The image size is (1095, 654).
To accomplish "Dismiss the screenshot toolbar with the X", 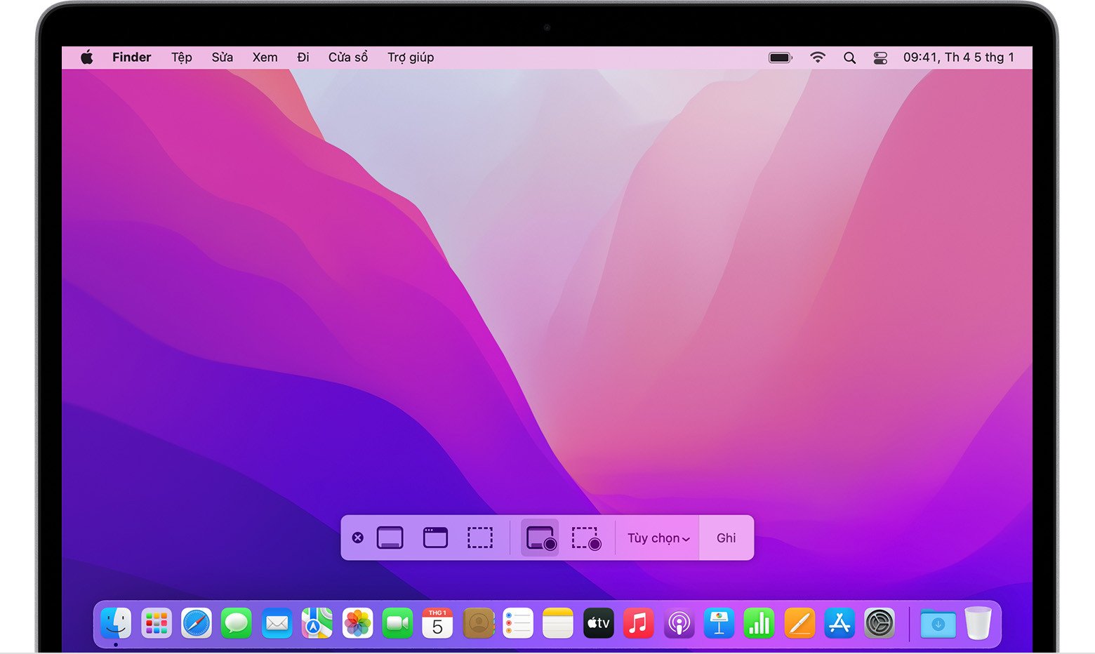I will point(358,538).
